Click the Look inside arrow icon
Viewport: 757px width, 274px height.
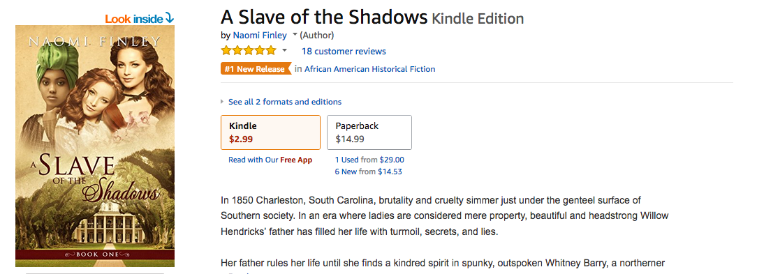169,18
